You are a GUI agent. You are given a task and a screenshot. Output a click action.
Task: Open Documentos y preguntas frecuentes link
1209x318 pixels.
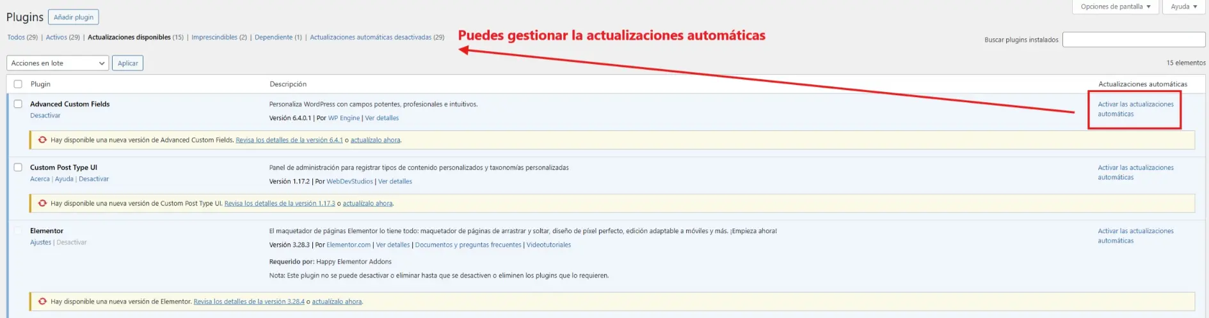(468, 245)
